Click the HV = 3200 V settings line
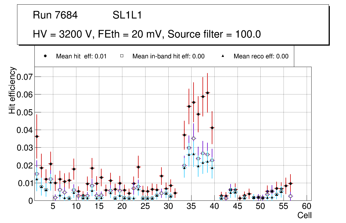 (x=147, y=34)
